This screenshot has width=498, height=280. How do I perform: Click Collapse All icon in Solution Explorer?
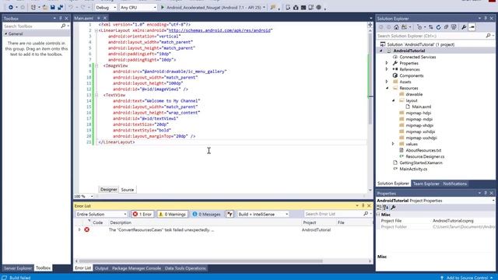[x=446, y=27]
